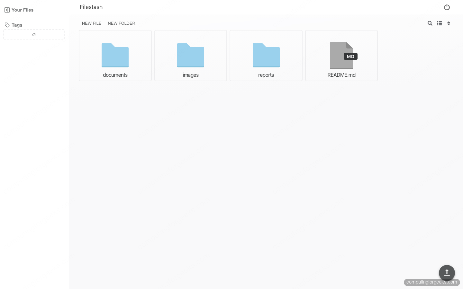
Task: Open the search magnifier icon
Action: coord(430,23)
